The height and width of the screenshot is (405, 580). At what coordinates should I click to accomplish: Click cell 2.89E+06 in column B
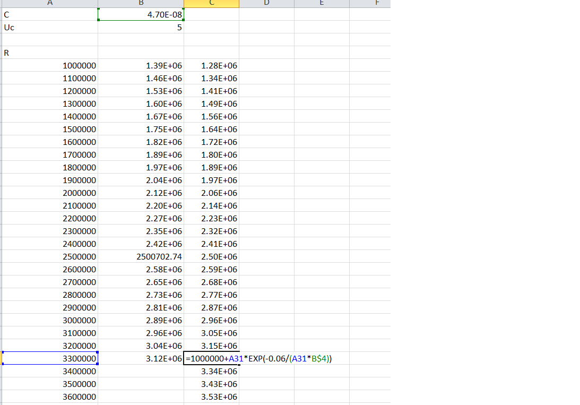[x=141, y=320]
